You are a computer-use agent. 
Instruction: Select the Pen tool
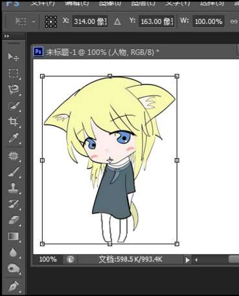[14, 286]
